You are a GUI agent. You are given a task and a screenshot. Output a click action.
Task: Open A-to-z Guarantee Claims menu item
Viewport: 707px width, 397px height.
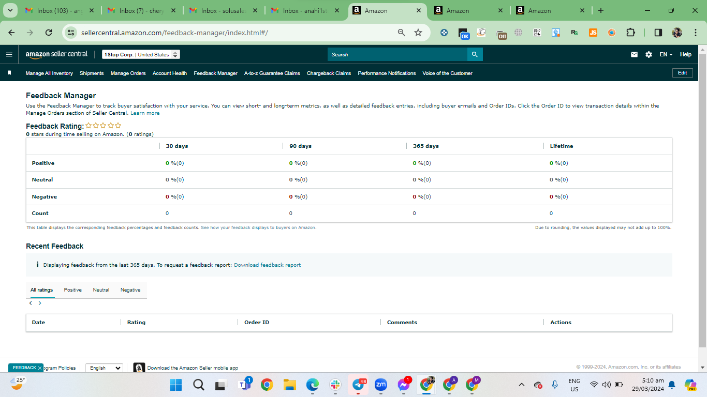(x=272, y=73)
